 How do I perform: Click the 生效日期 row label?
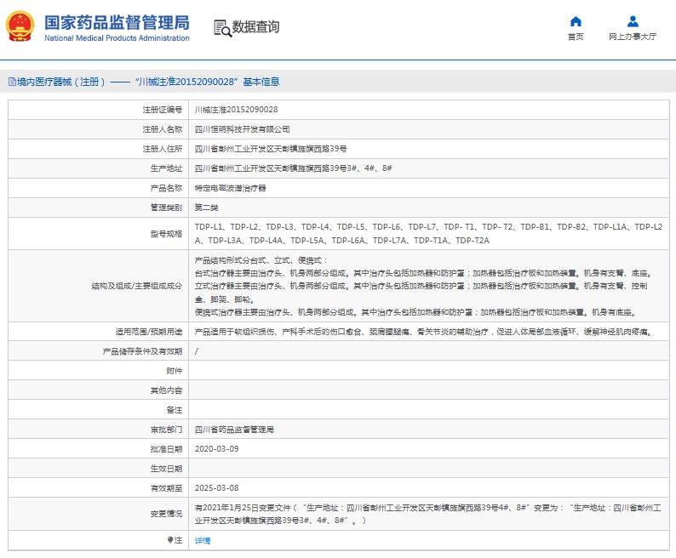[x=166, y=469]
